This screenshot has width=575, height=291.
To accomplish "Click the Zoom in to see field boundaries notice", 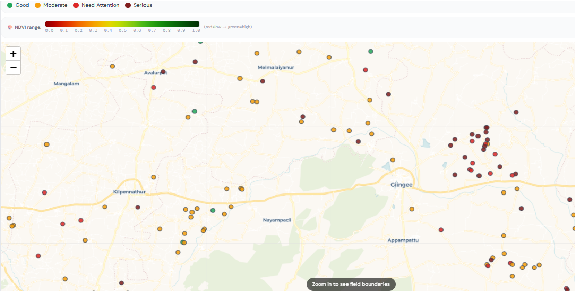I will (351, 284).
